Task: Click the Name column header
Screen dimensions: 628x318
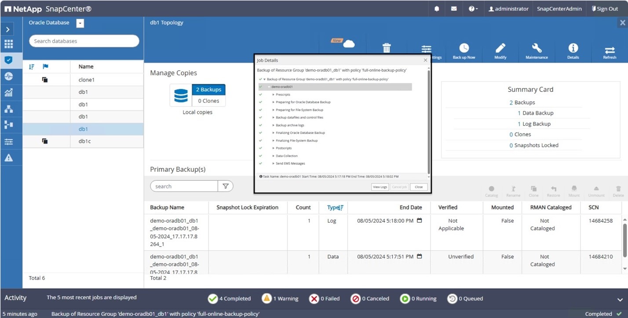Action: click(86, 67)
